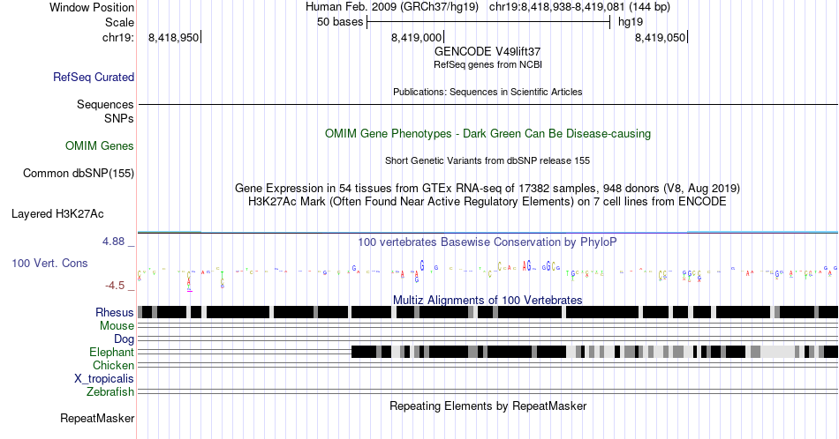Click 100 vertebrates Basewise Conservation by PhyloP title
839x439 pixels.
pyautogui.click(x=488, y=242)
